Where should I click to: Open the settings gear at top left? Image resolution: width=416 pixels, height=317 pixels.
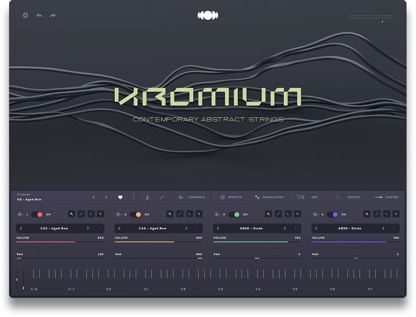point(25,15)
